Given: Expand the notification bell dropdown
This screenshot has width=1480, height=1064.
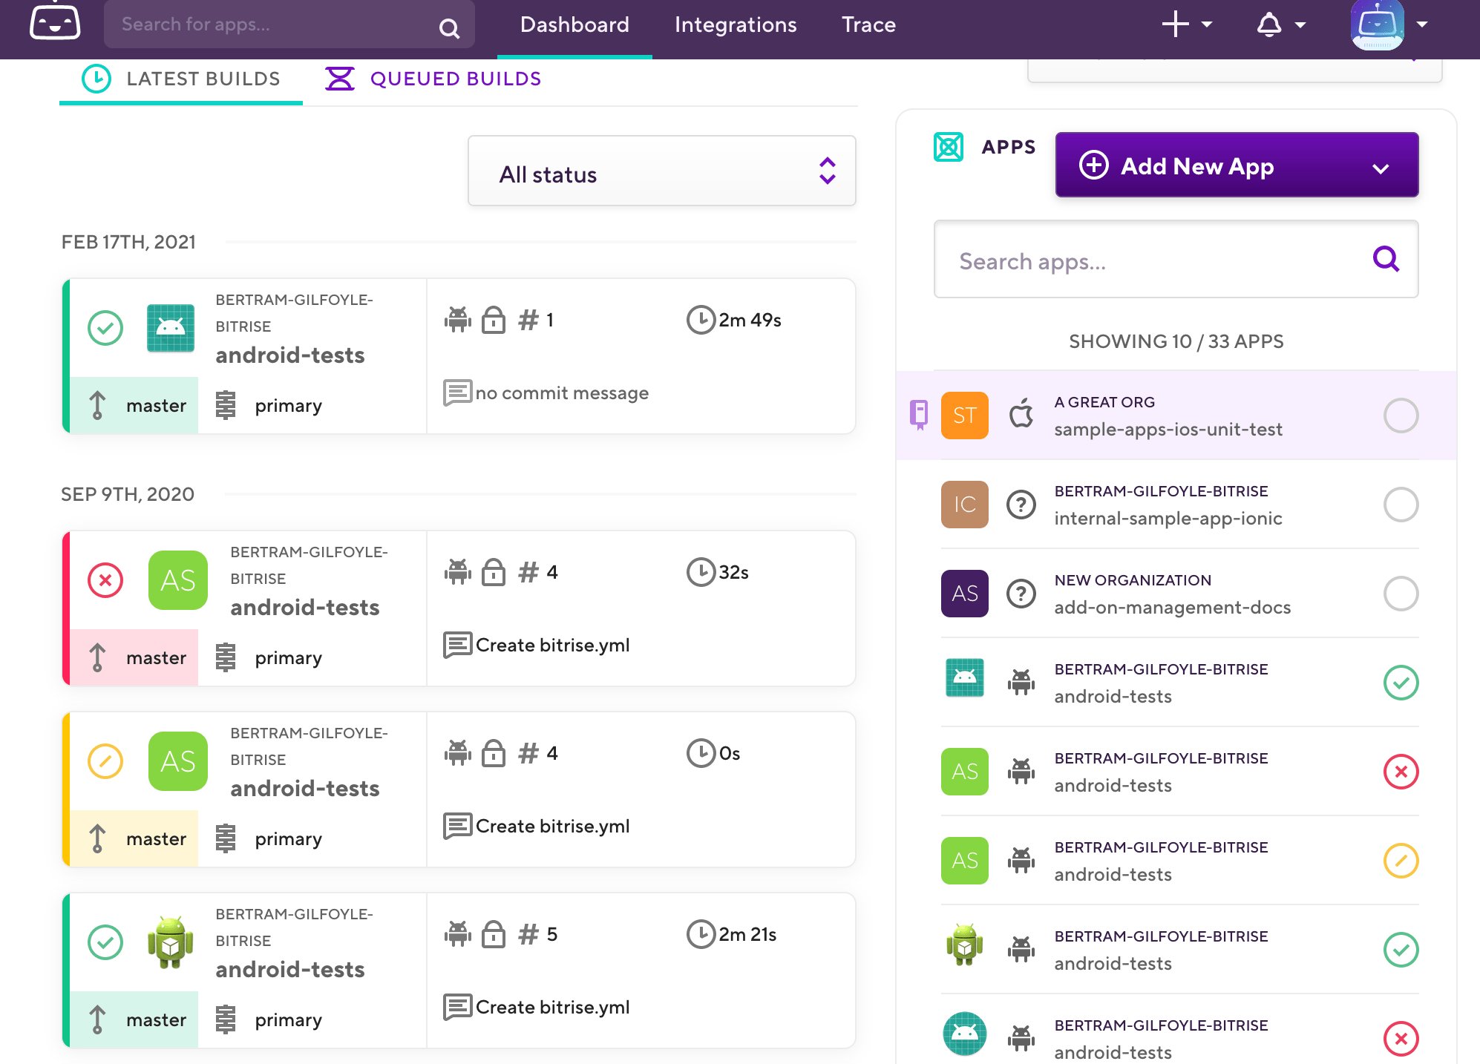Looking at the screenshot, I should 1300,25.
